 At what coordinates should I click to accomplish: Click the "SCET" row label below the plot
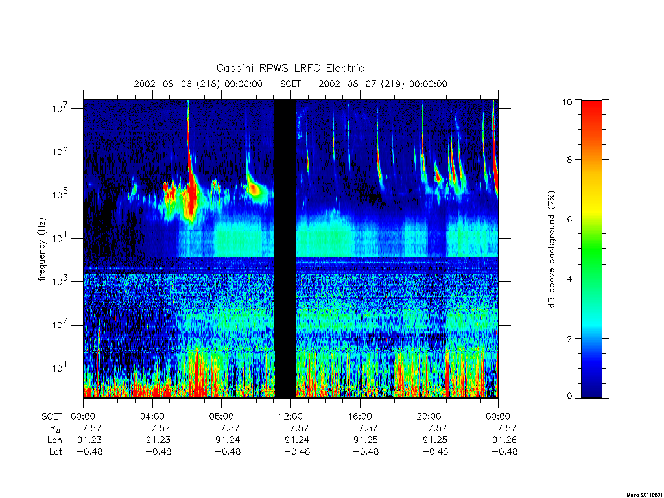tap(52, 416)
